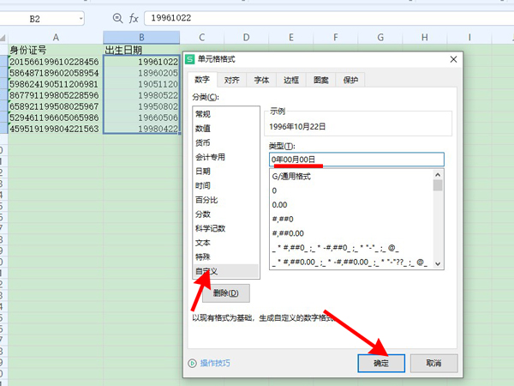Click the fx insert function icon
Image resolution: width=514 pixels, height=386 pixels.
click(x=134, y=18)
